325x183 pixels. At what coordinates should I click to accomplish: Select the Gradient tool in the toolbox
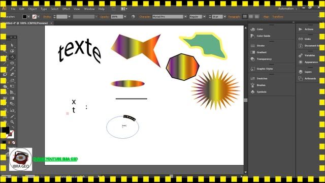[12, 98]
